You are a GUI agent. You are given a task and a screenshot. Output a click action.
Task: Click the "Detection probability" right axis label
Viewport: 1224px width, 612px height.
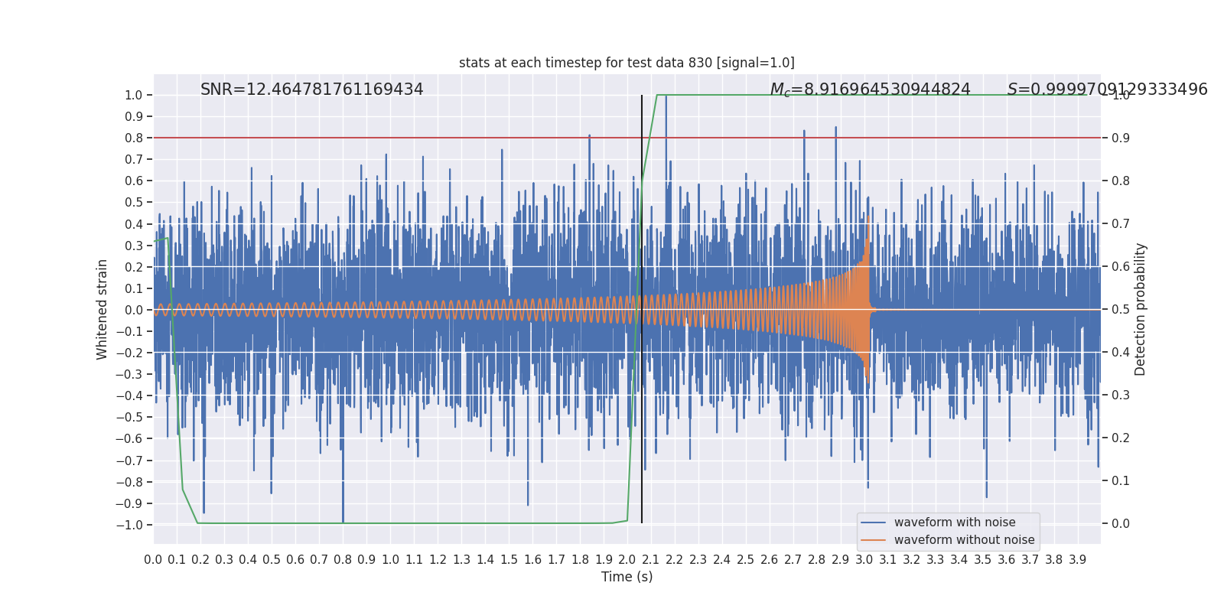[1141, 310]
